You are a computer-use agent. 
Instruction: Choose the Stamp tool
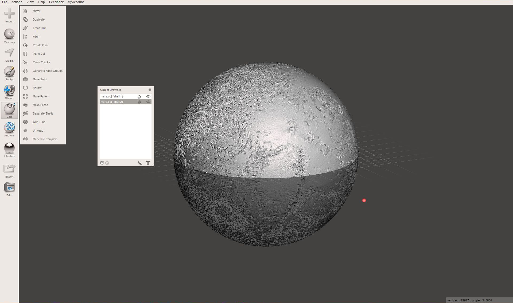coord(9,90)
